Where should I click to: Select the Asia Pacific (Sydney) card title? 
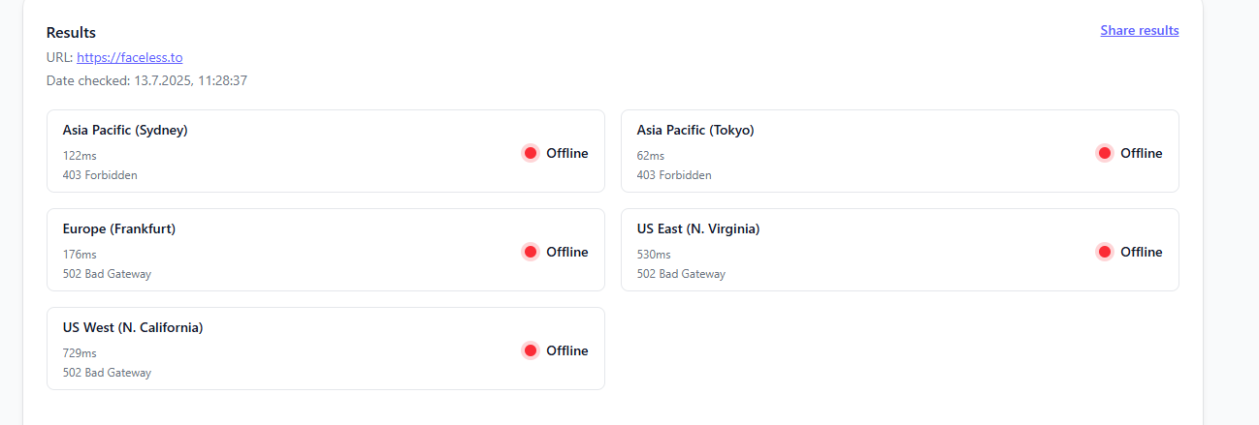(125, 130)
